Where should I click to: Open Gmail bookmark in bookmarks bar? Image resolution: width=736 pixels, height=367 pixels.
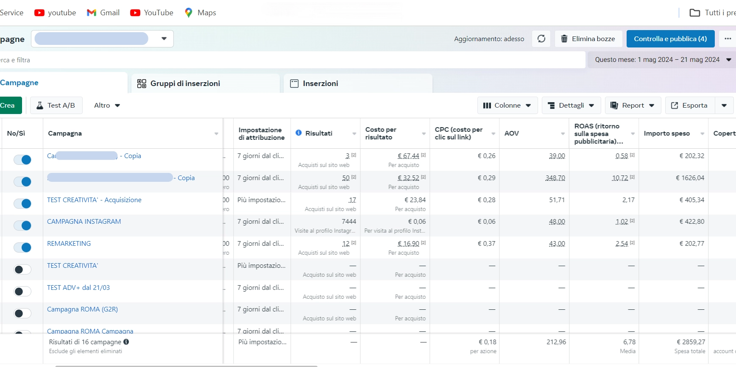pyautogui.click(x=103, y=13)
